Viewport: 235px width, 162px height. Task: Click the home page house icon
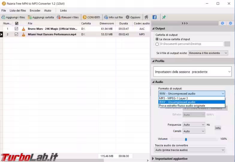click(146, 17)
